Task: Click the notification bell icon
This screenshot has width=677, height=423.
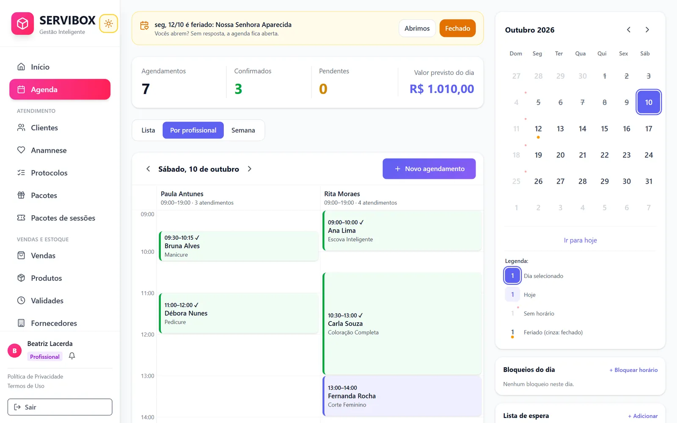Action: (x=72, y=356)
